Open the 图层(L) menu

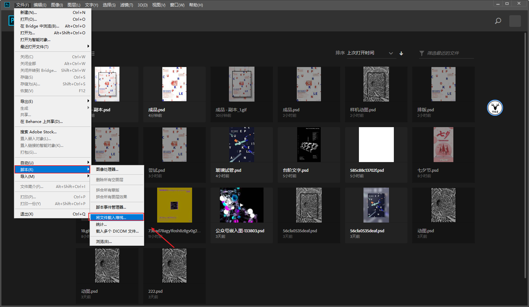[74, 5]
